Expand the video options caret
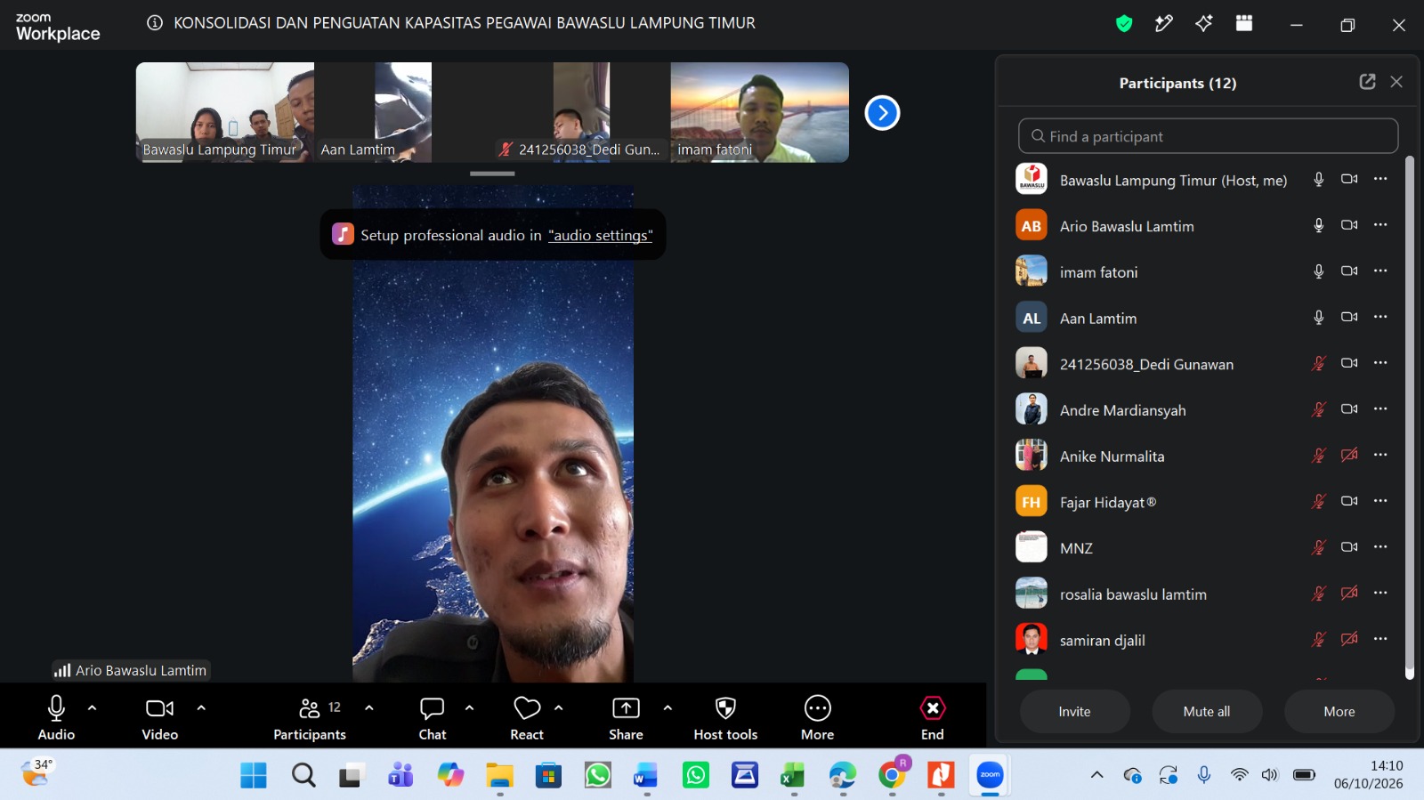1424x800 pixels. click(x=201, y=708)
